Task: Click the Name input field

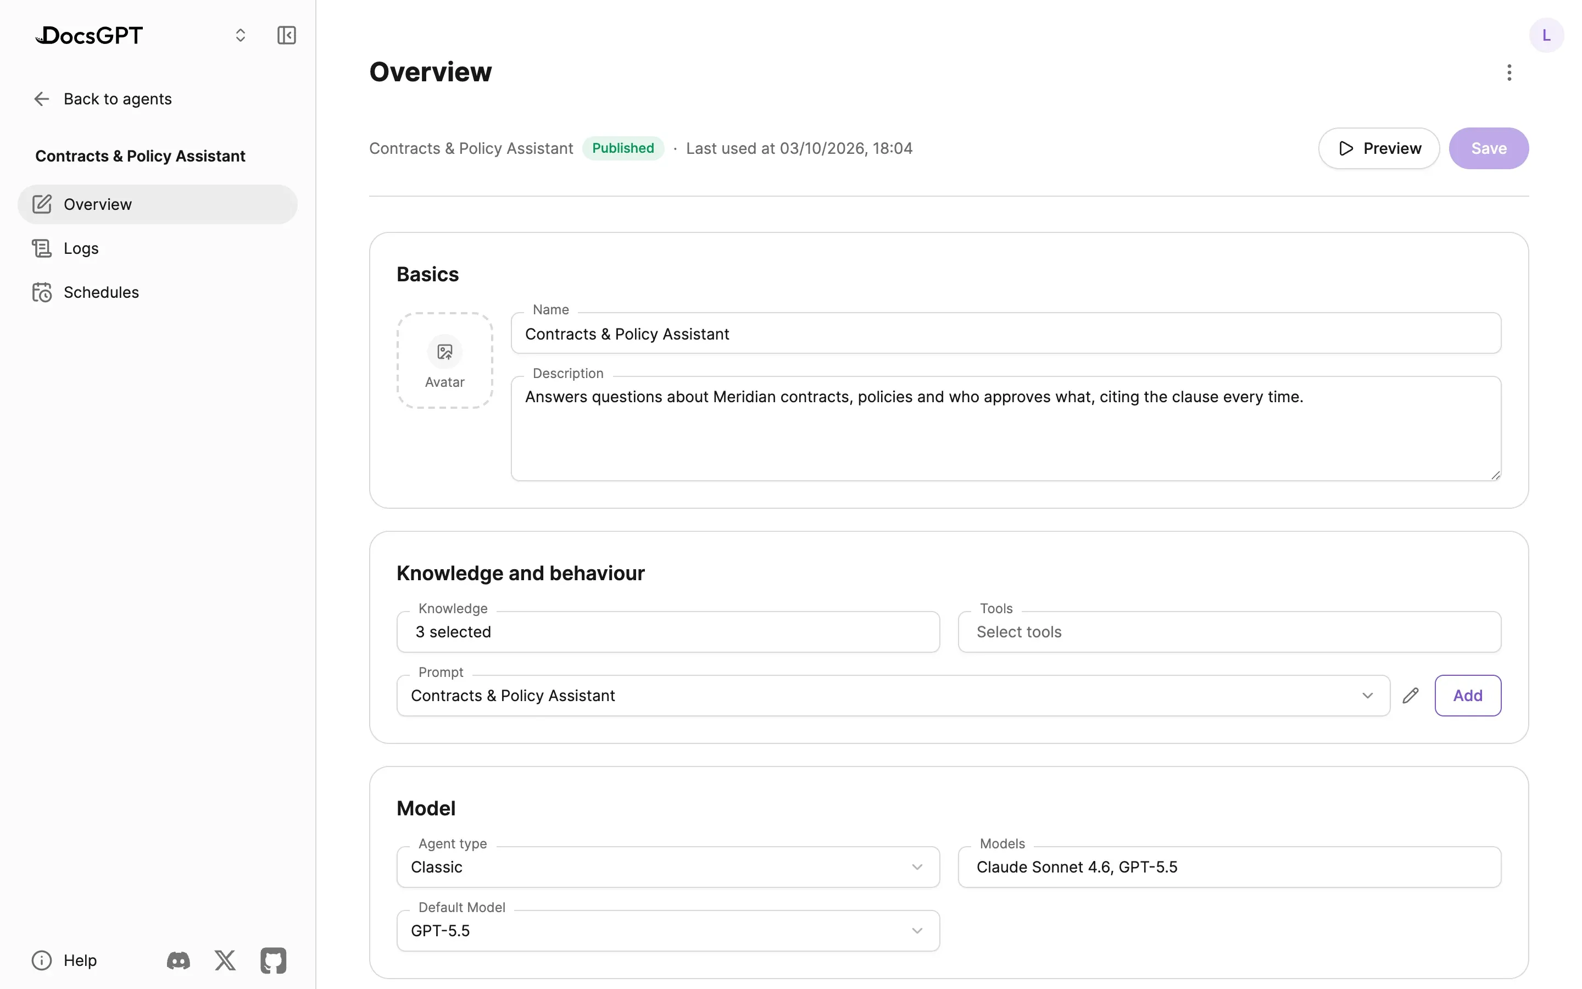Action: [x=1005, y=334]
